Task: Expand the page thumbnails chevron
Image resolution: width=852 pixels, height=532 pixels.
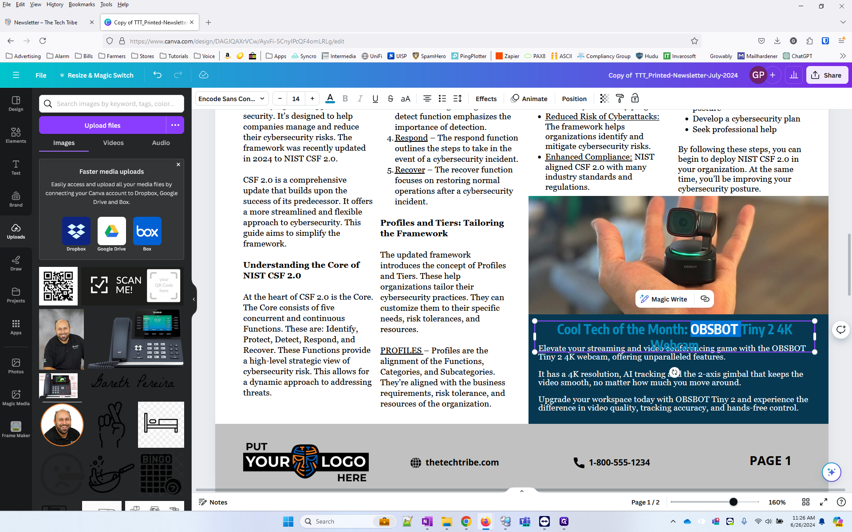Action: click(522, 491)
